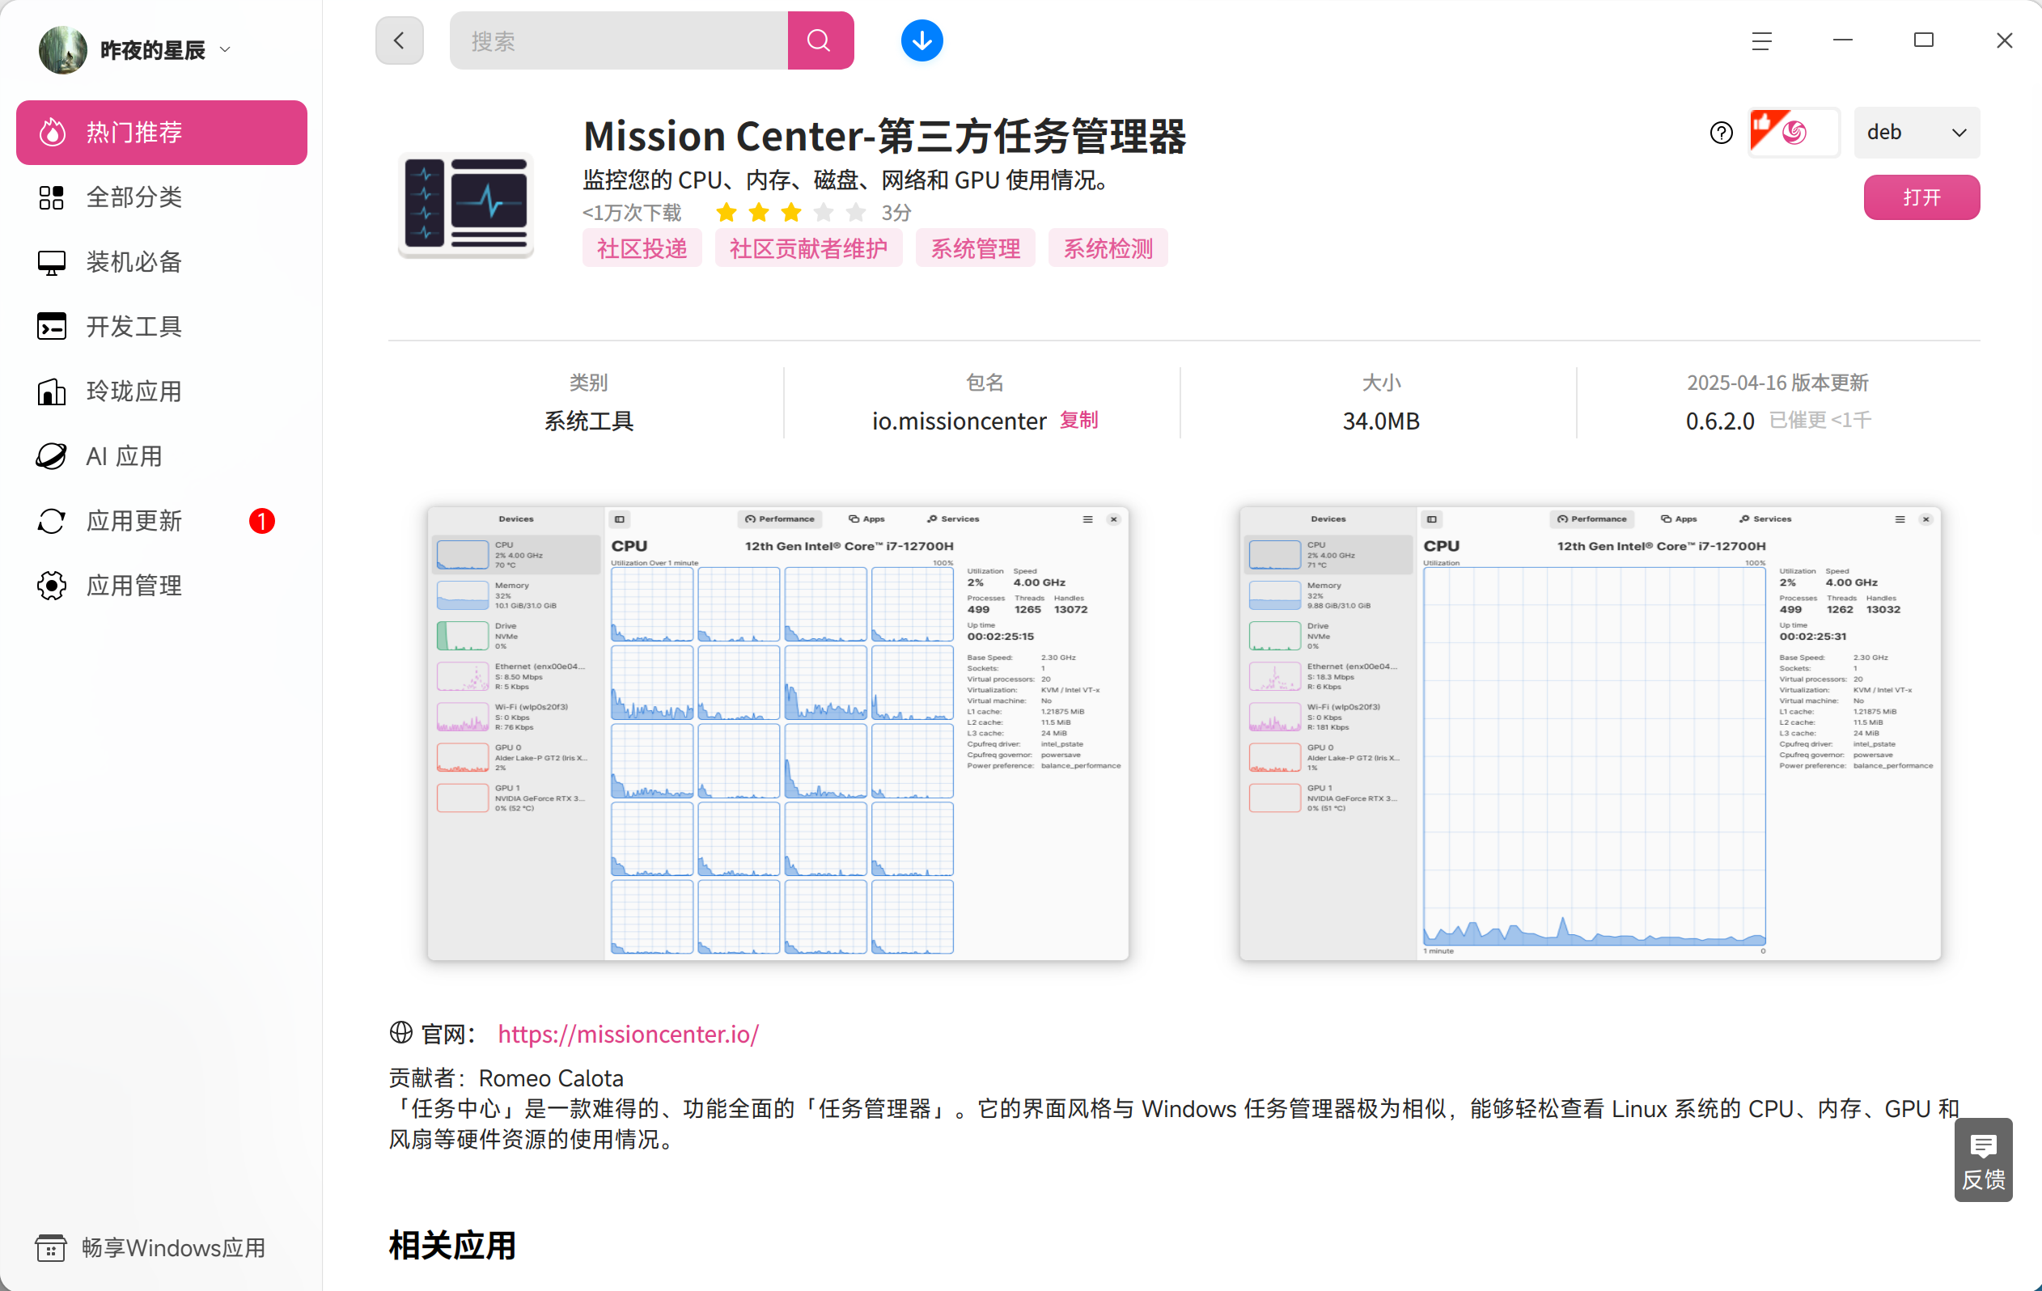The height and width of the screenshot is (1291, 2042).
Task: Click the Mission Center app icon
Action: click(x=465, y=205)
